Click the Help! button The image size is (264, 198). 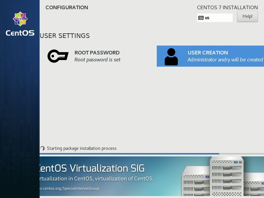click(x=247, y=16)
